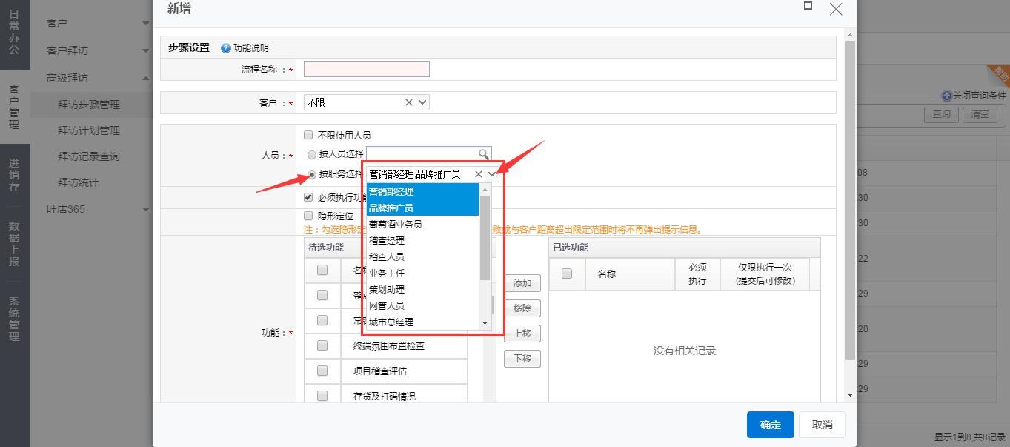Choose 稽查经理 from the dropdown list
Screen dimensions: 1010x447
tap(387, 240)
